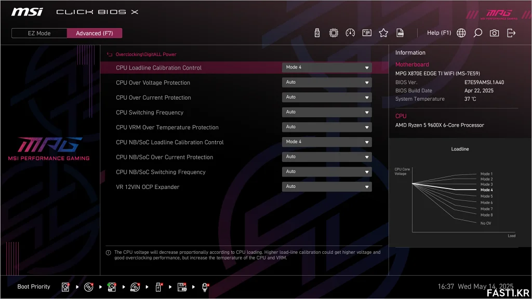532x299 pixels.
Task: Take a screenshot with the camera icon
Action: click(495, 33)
